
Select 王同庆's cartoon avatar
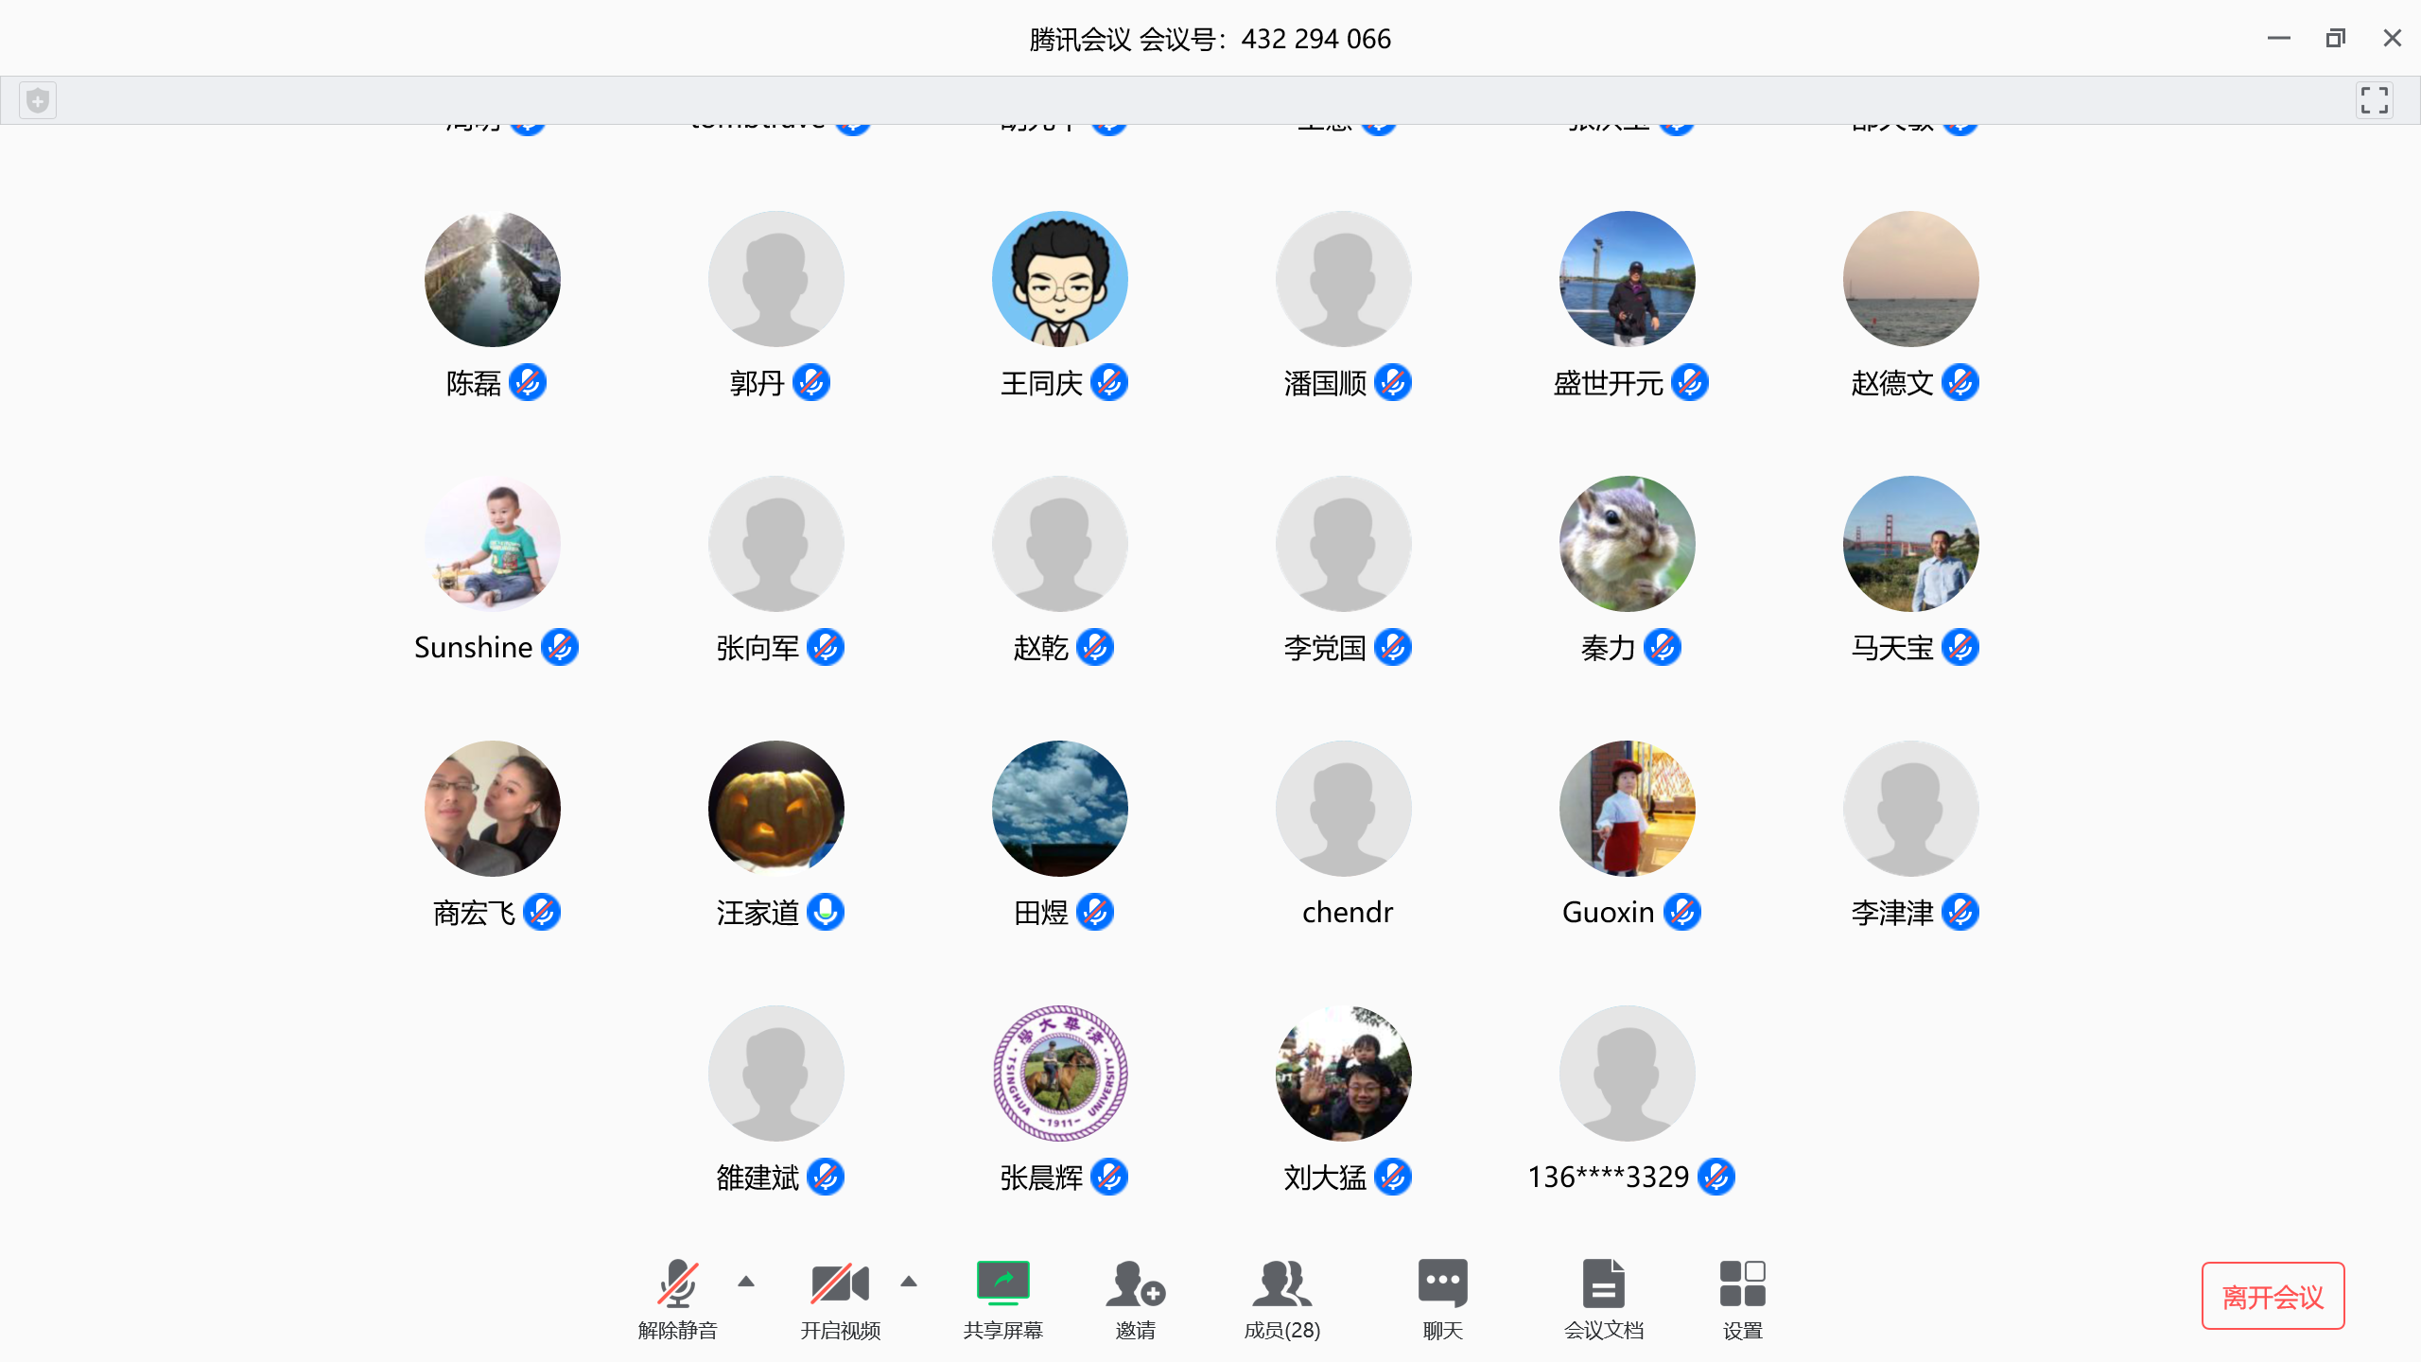click(x=1059, y=279)
